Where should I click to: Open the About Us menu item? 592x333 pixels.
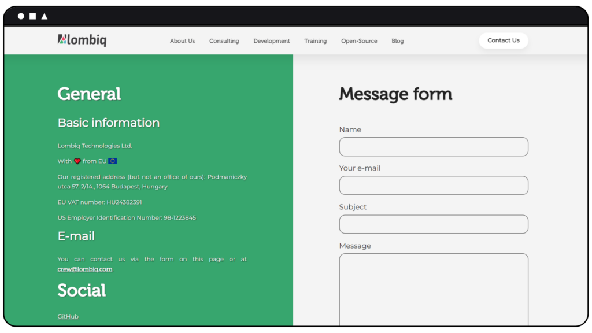point(182,41)
